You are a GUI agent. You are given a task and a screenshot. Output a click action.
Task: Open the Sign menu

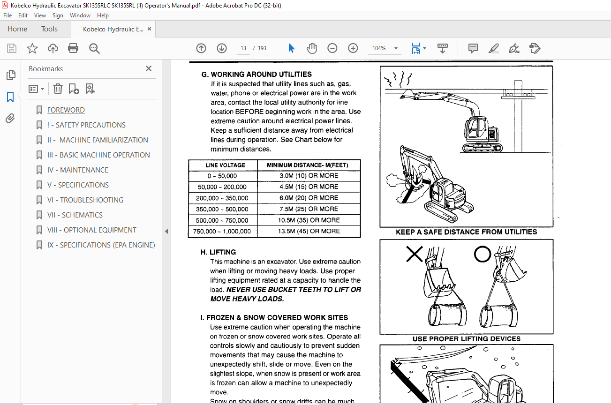click(58, 15)
